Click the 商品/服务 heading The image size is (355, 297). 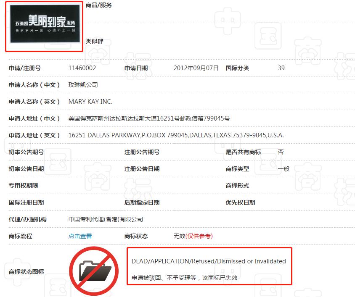click(x=98, y=5)
